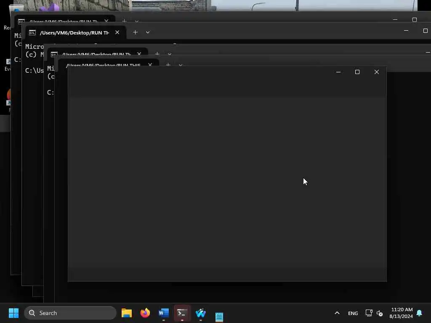
Task: Close the tab in the backmost terminal window
Action: [x=106, y=21]
